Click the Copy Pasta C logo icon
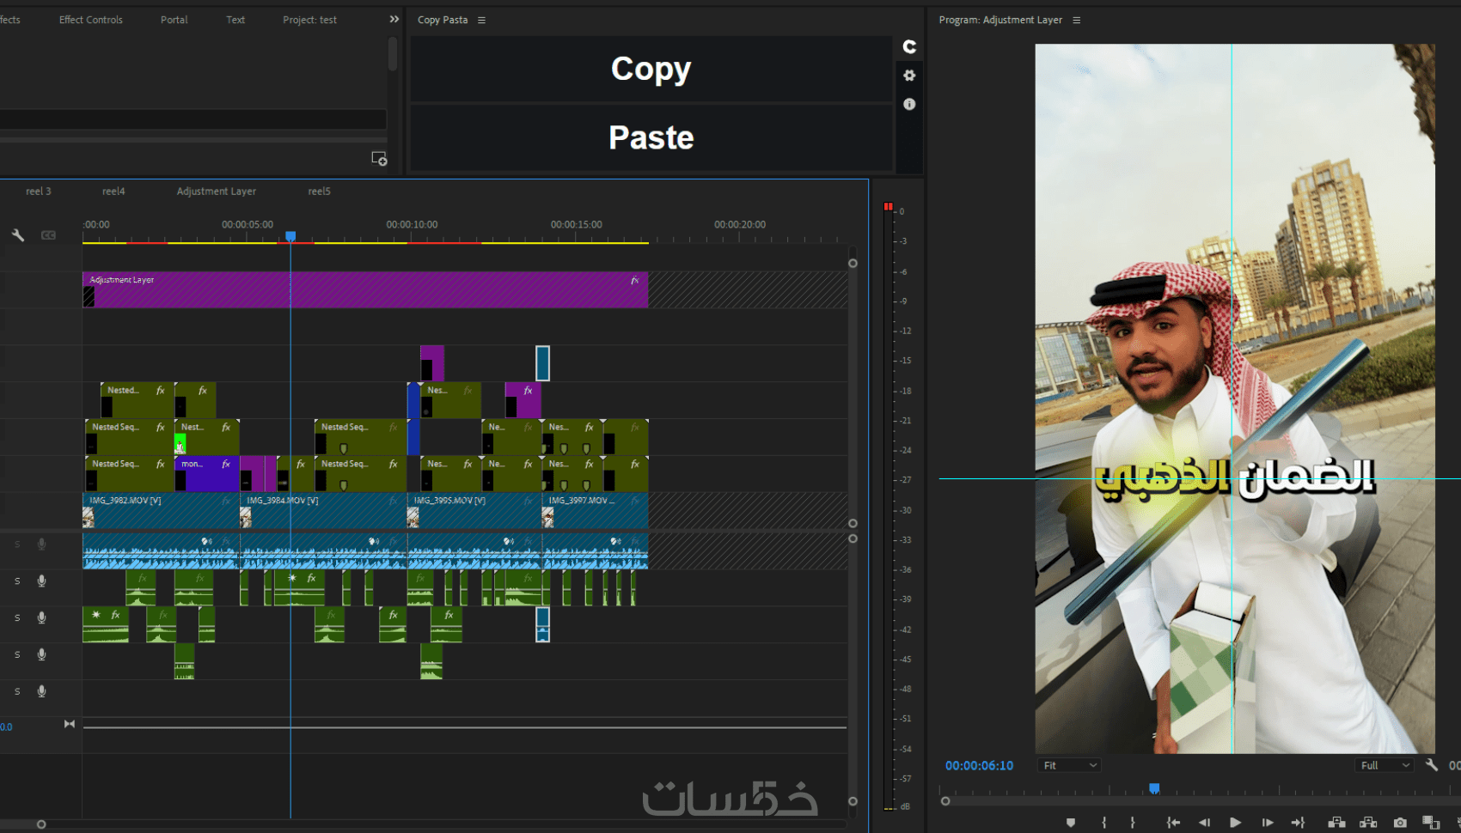 (x=909, y=46)
